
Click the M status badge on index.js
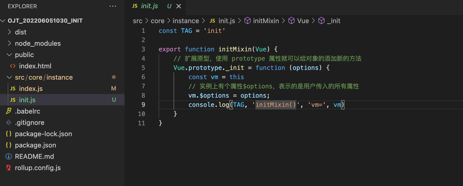114,88
